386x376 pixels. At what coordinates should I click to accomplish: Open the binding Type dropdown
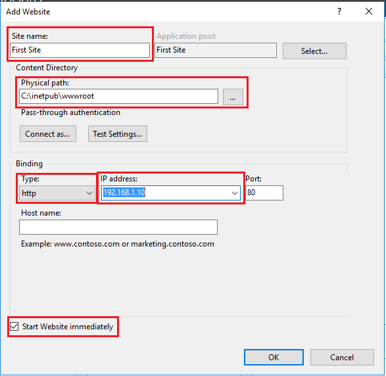57,193
